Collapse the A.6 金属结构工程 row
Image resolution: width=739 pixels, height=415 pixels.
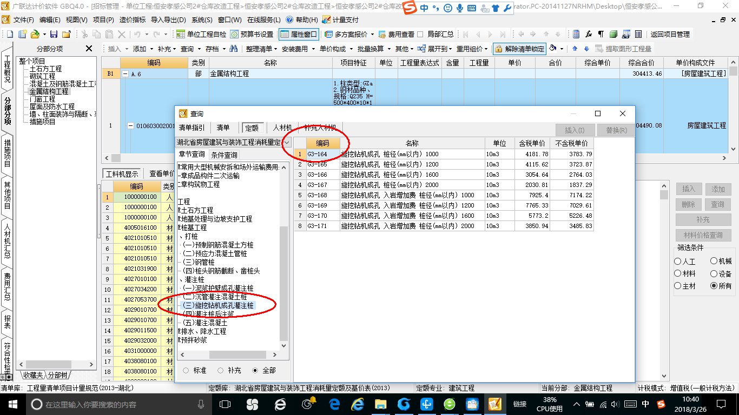point(126,74)
